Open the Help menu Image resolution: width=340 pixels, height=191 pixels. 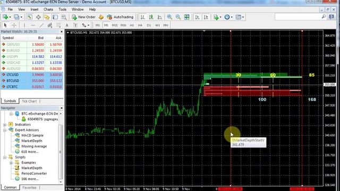tap(92, 10)
